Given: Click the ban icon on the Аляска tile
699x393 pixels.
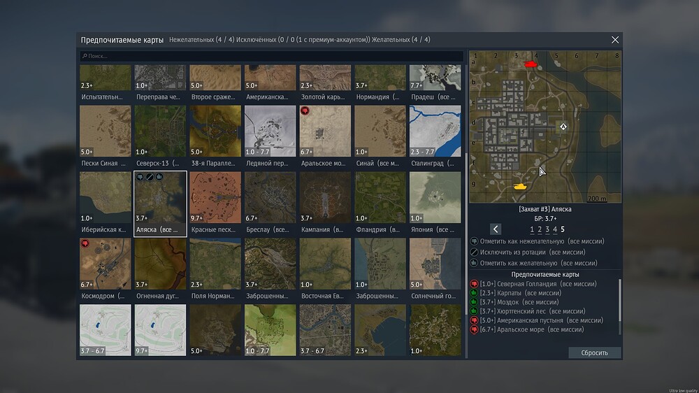Looking at the screenshot, I should pos(150,178).
